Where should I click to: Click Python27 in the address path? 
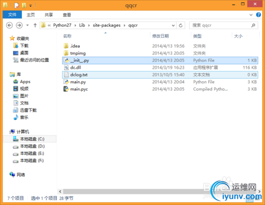[62, 25]
